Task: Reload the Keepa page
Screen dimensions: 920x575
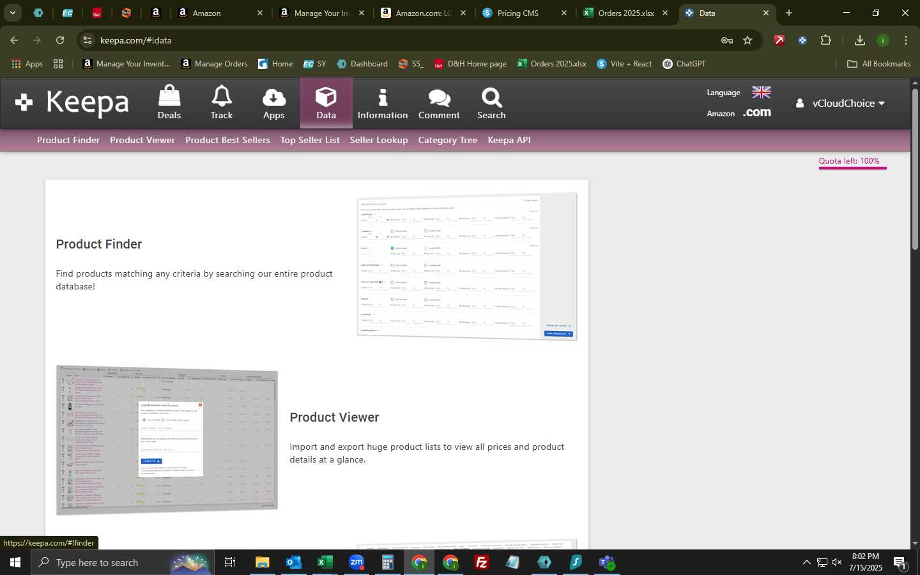Action: pos(60,40)
